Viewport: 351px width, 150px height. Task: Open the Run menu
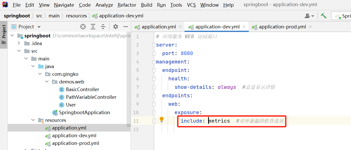tap(161, 5)
